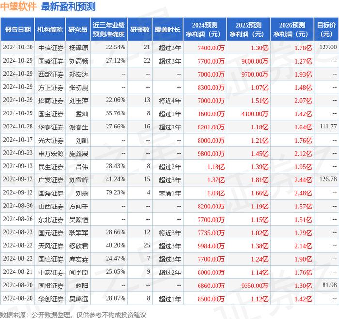
Task: Click the 2024 forecast 9984.00万
Action: [x=211, y=246]
